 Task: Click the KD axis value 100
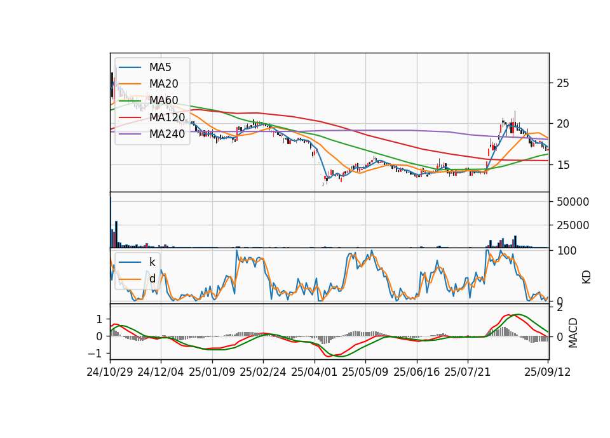(x=567, y=251)
